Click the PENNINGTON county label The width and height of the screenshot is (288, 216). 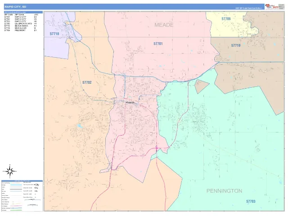(224, 191)
